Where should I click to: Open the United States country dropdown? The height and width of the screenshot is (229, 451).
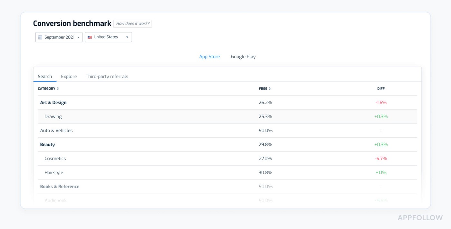tap(108, 37)
